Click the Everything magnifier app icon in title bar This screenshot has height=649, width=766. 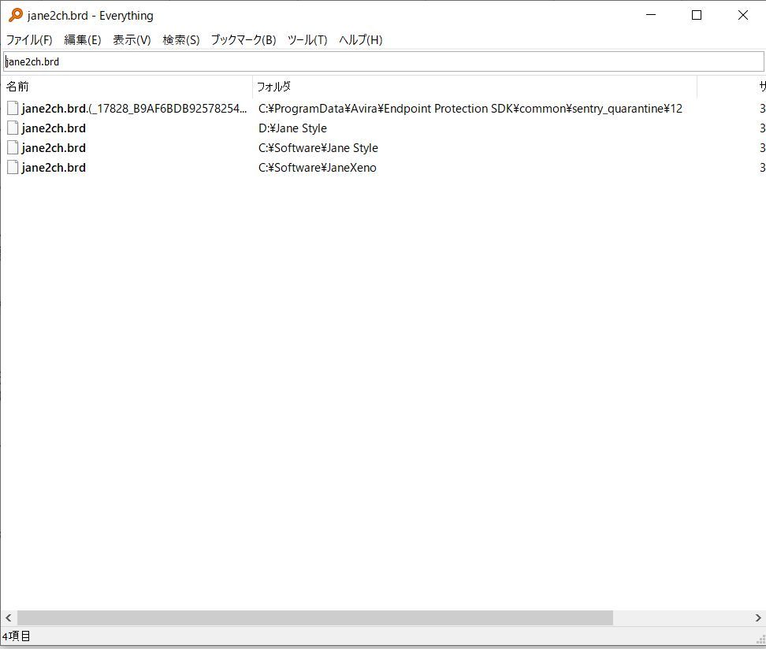tap(16, 15)
